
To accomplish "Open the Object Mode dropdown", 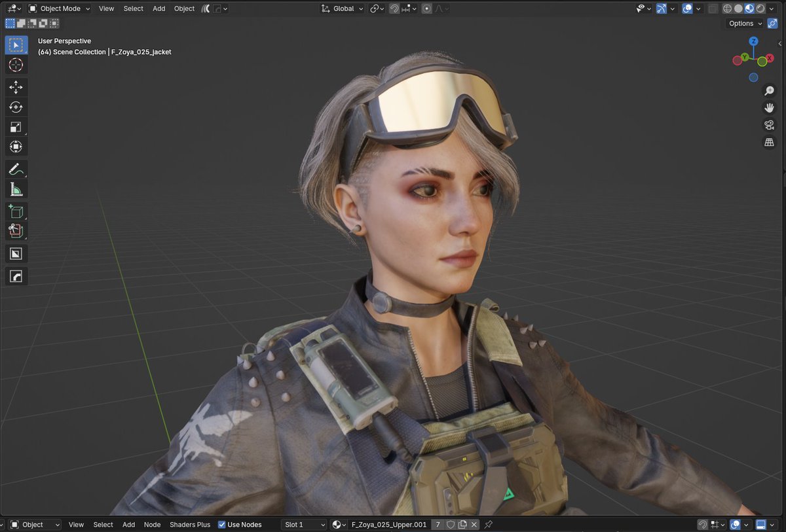I will pos(59,9).
